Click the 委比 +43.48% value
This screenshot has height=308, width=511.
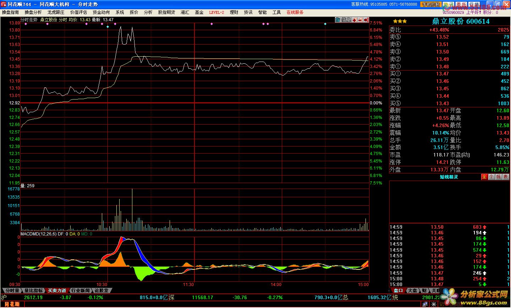439,30
